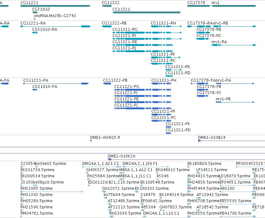Click protein CG11321-PJ label
The image size is (265, 218).
point(126,105)
